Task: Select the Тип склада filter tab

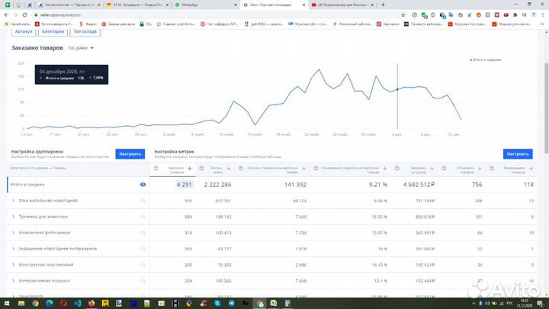Action: pyautogui.click(x=86, y=31)
